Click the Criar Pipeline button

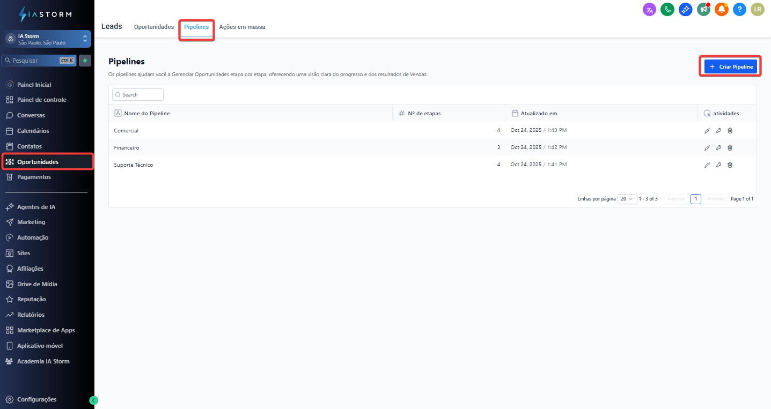click(730, 66)
